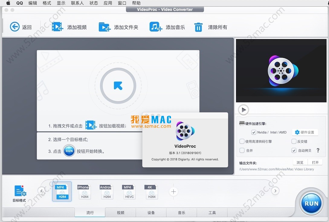
Task: Click the 打开 (Open) output folder button
Action: pyautogui.click(x=315, y=162)
